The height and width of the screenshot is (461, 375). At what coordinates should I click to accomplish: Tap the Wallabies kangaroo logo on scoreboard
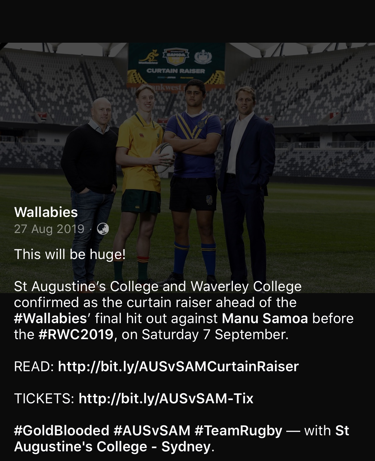[x=149, y=57]
